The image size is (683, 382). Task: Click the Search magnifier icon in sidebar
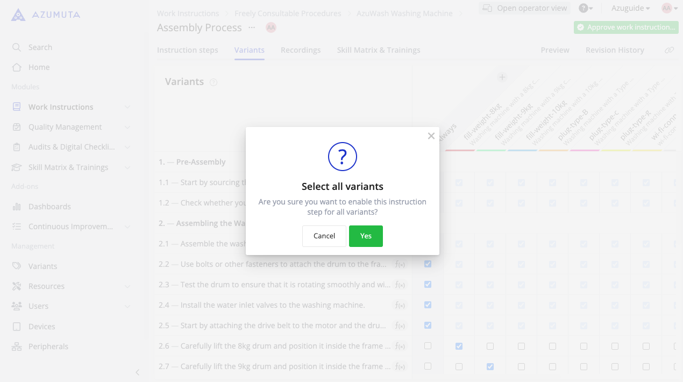coord(17,47)
